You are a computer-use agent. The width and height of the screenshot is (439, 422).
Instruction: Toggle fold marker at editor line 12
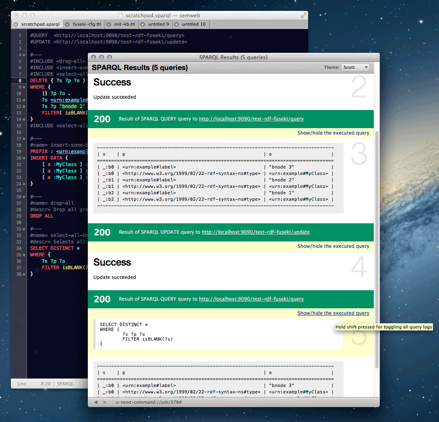(x=24, y=106)
